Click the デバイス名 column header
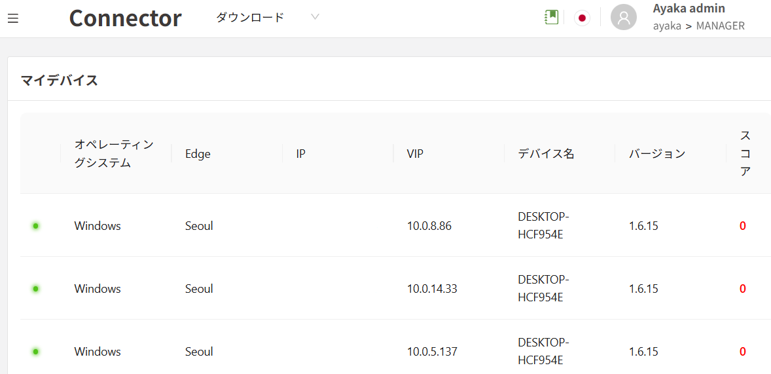The width and height of the screenshot is (771, 374). tap(546, 154)
